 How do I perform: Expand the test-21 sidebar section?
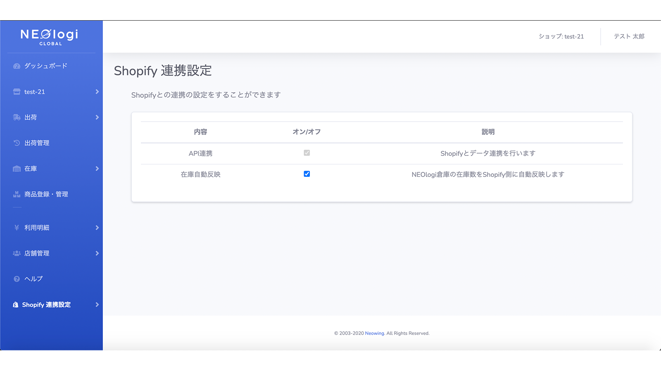tap(97, 92)
